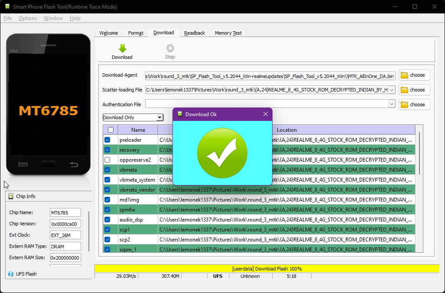Uncheck the md1img checkbox
Image resolution: width=445 pixels, height=293 pixels.
pos(107,199)
